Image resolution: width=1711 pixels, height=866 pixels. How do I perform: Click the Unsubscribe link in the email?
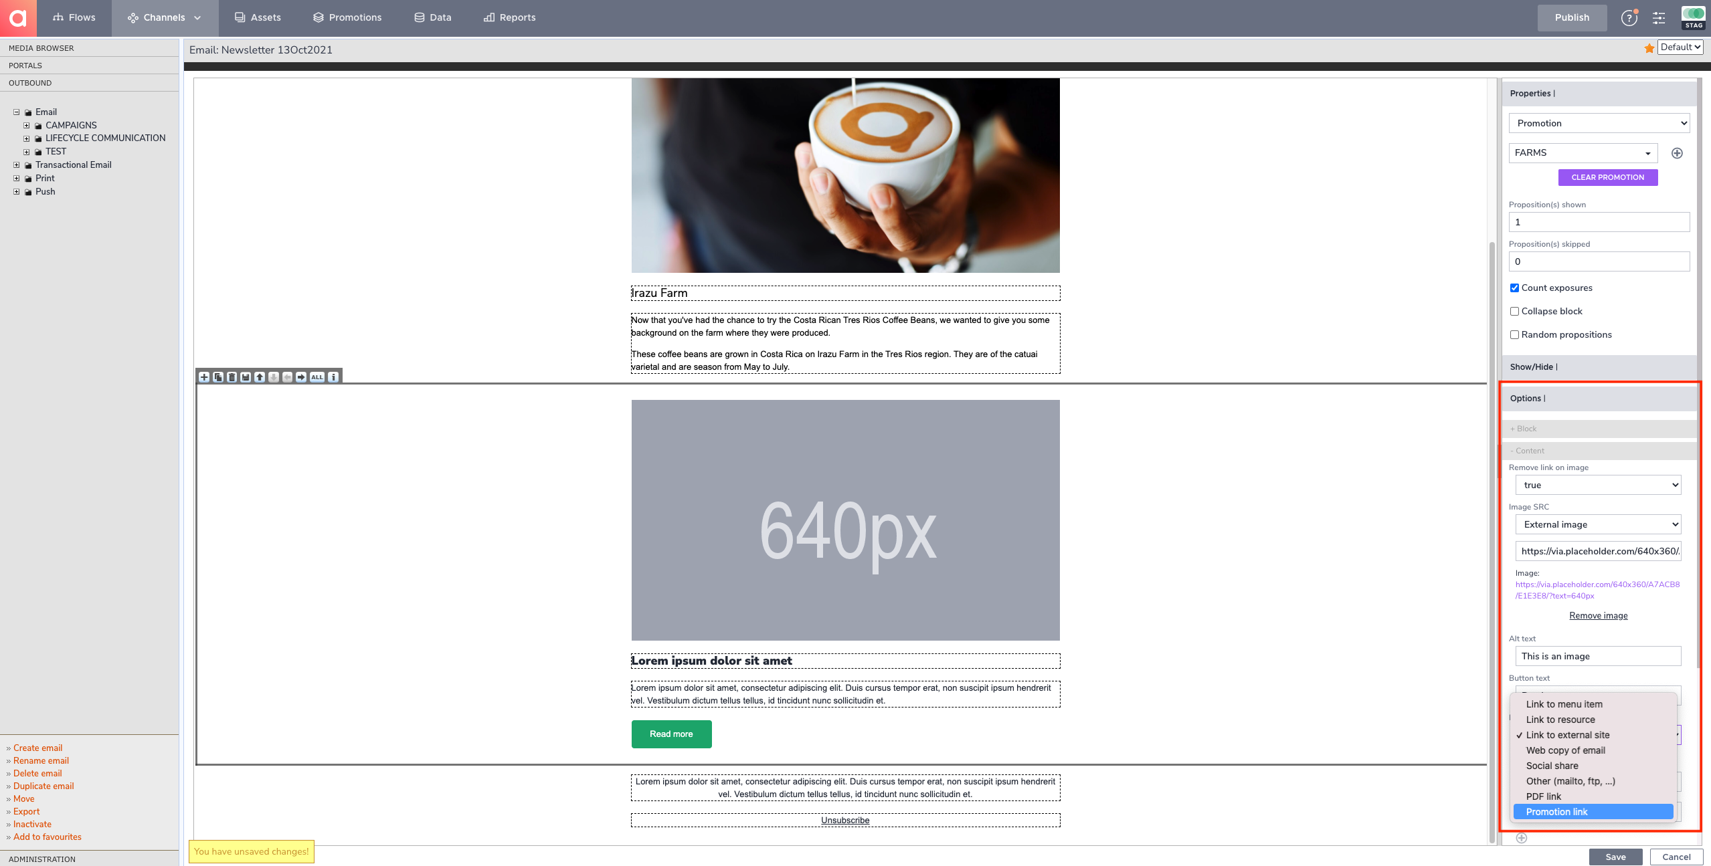(x=845, y=821)
